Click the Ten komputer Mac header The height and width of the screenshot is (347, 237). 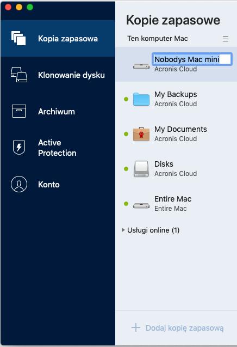click(x=158, y=39)
